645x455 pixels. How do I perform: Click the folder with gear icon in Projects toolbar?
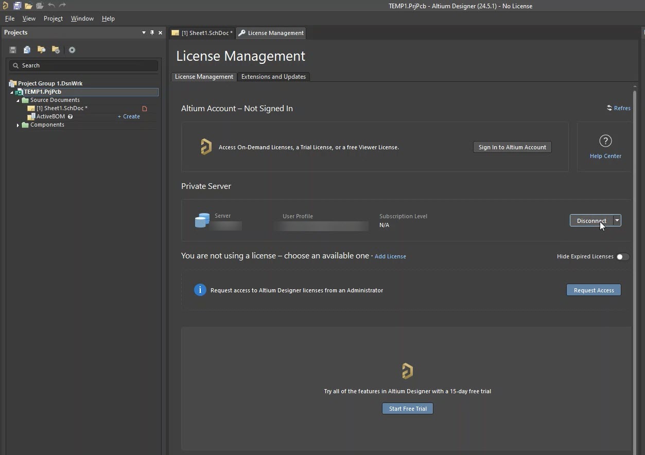click(56, 50)
